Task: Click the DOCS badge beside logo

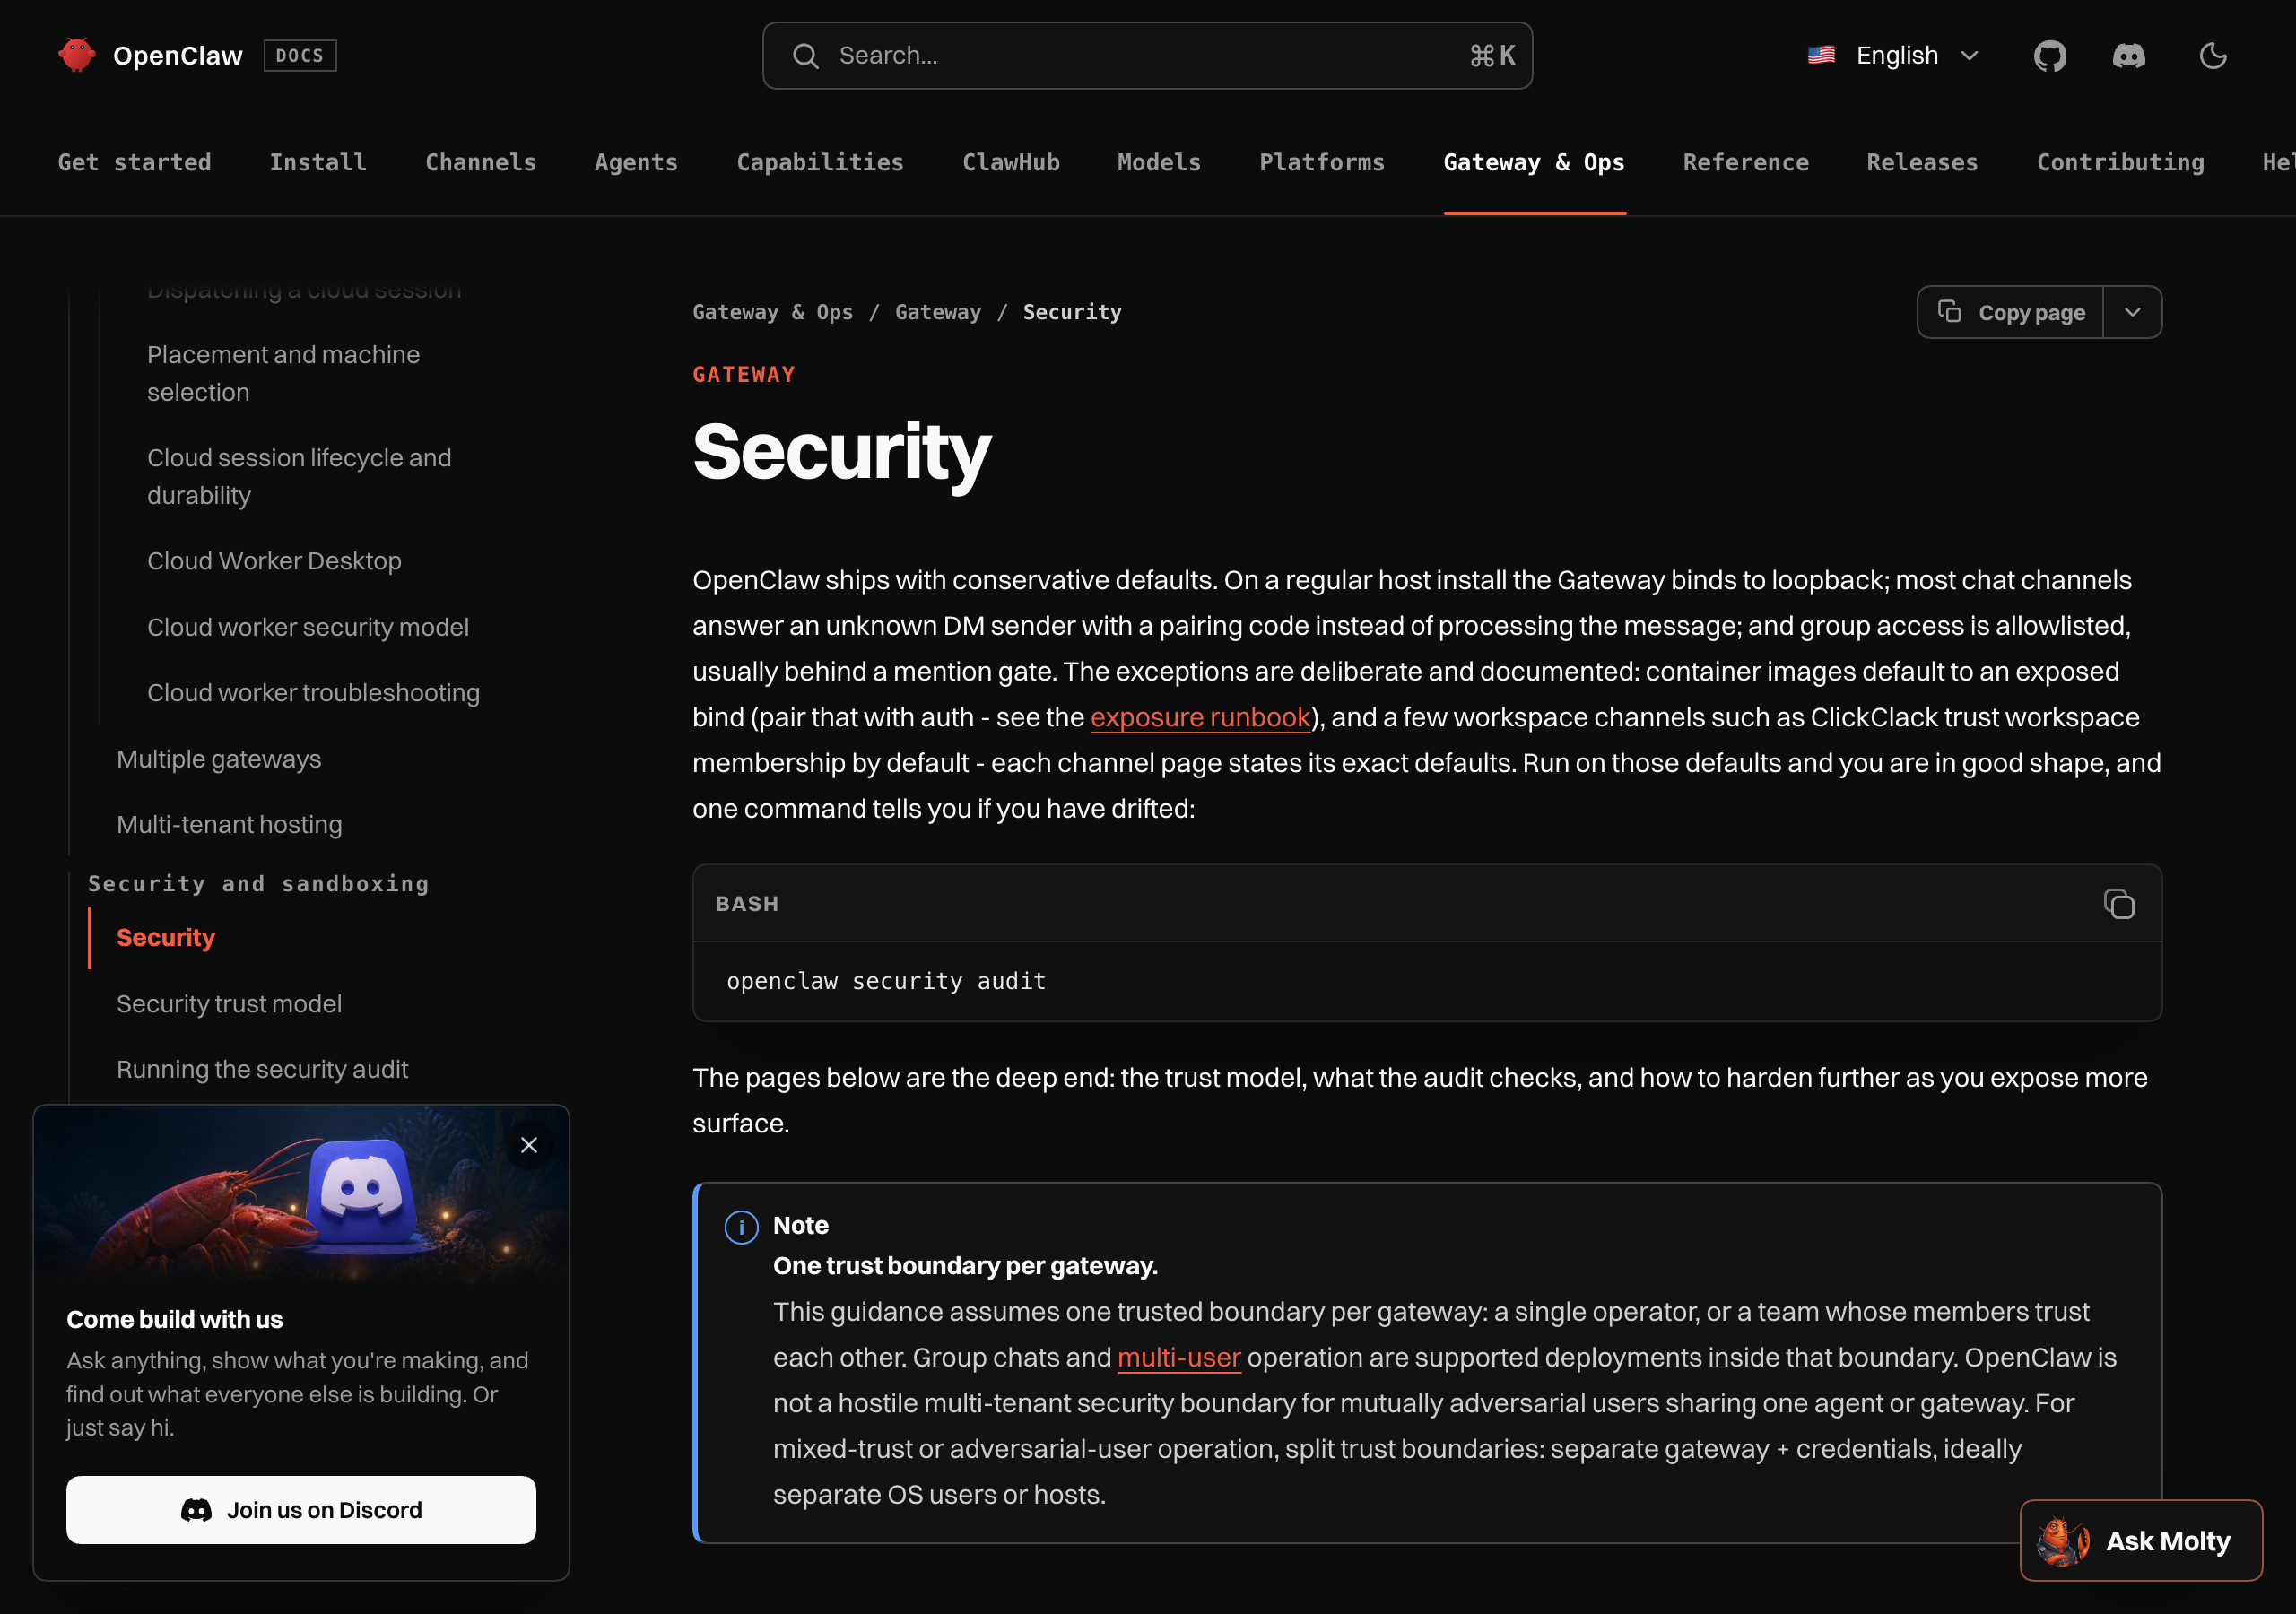Action: [300, 55]
